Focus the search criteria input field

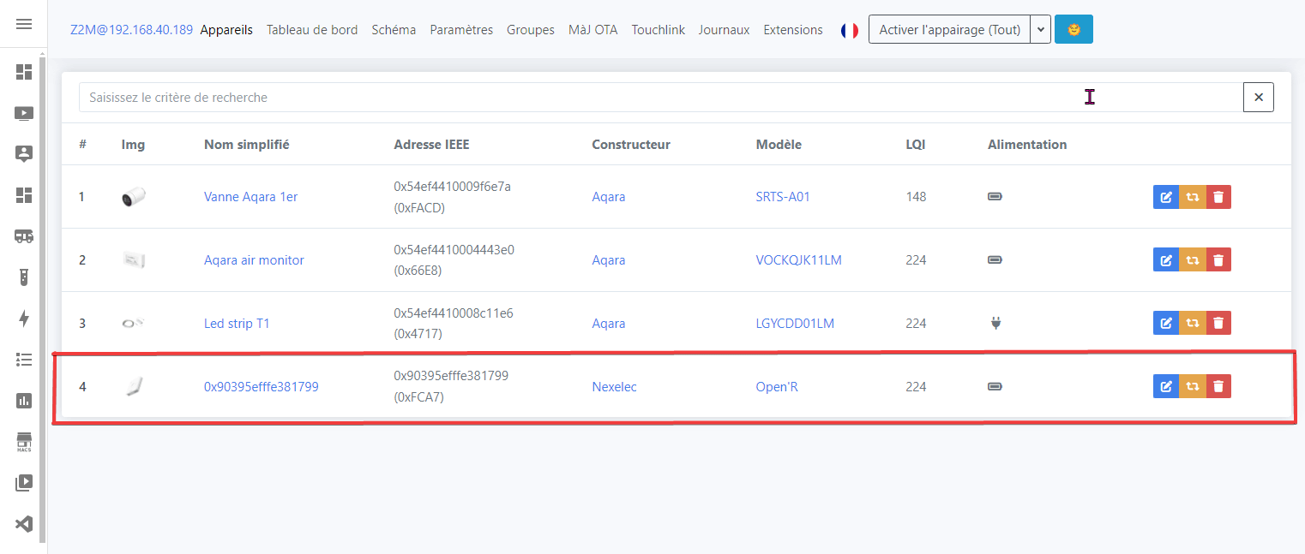tap(661, 98)
